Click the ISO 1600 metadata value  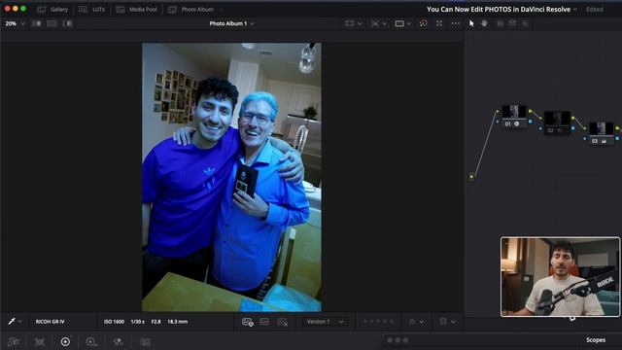[x=114, y=322]
